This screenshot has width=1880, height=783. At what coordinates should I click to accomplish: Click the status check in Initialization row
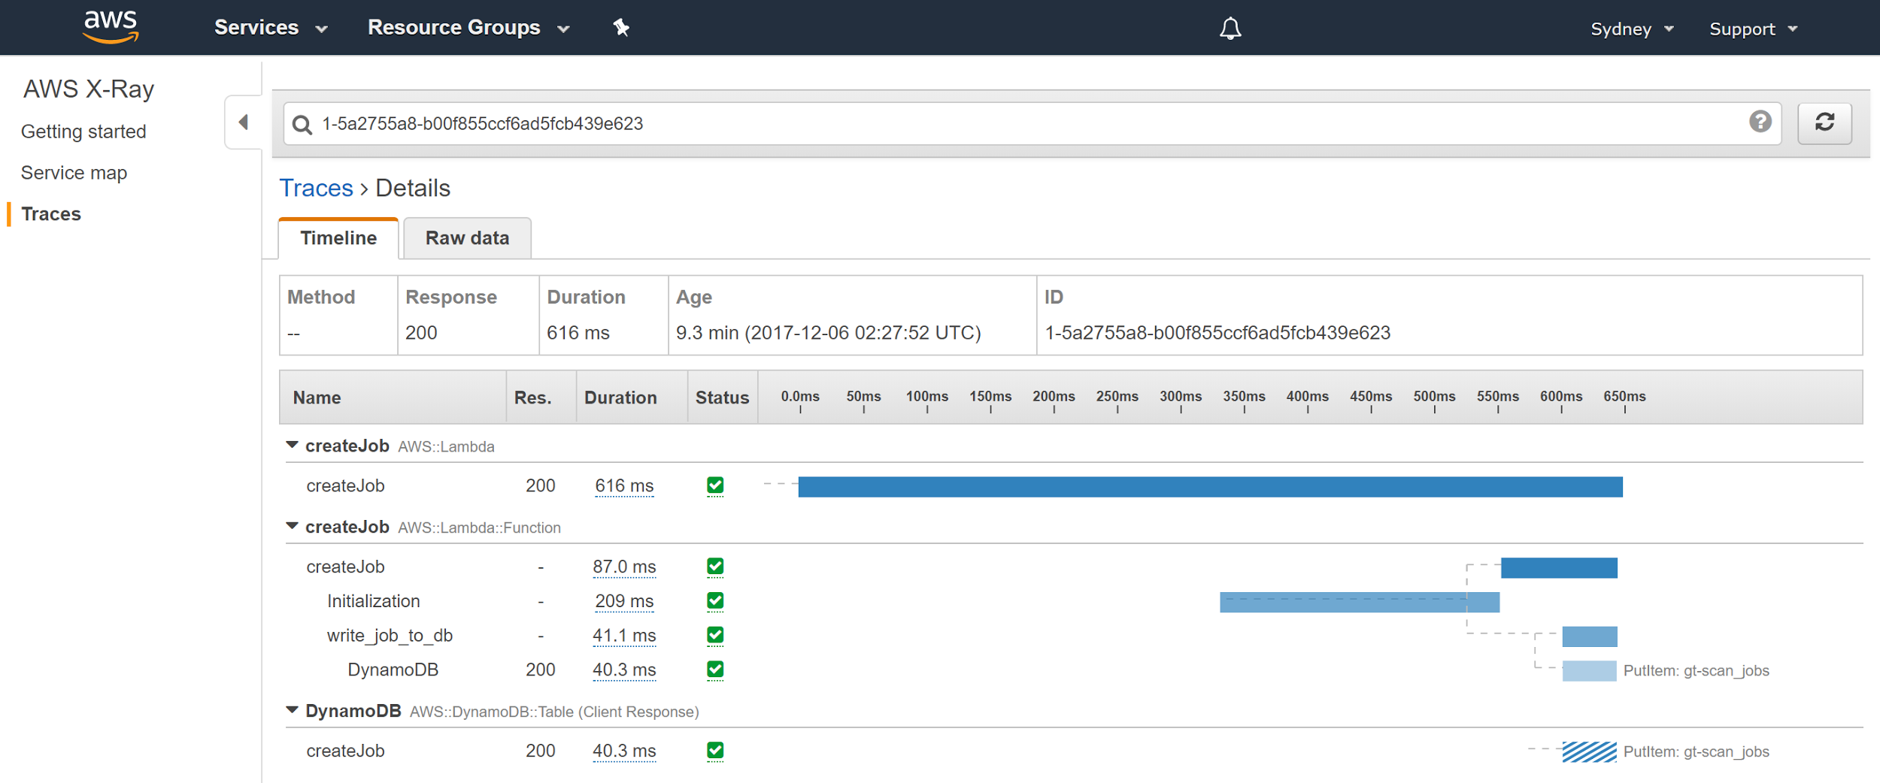715,601
